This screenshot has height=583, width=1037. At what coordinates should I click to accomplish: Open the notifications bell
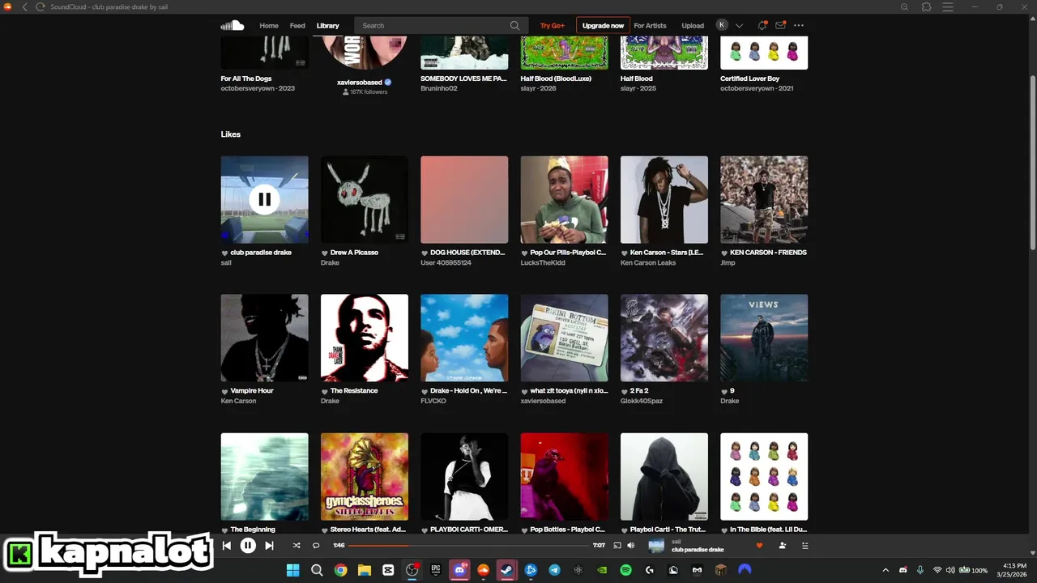(x=762, y=25)
